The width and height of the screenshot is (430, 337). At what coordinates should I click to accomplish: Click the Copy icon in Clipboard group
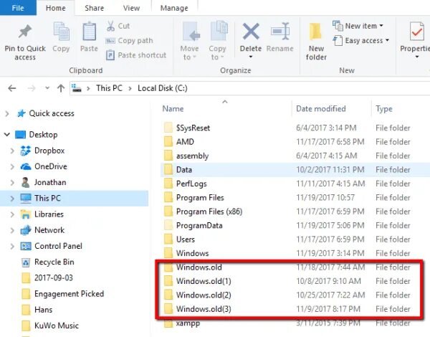click(61, 32)
